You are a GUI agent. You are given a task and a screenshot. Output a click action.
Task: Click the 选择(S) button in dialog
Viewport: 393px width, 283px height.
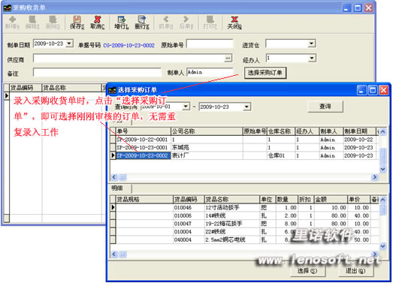click(x=307, y=271)
